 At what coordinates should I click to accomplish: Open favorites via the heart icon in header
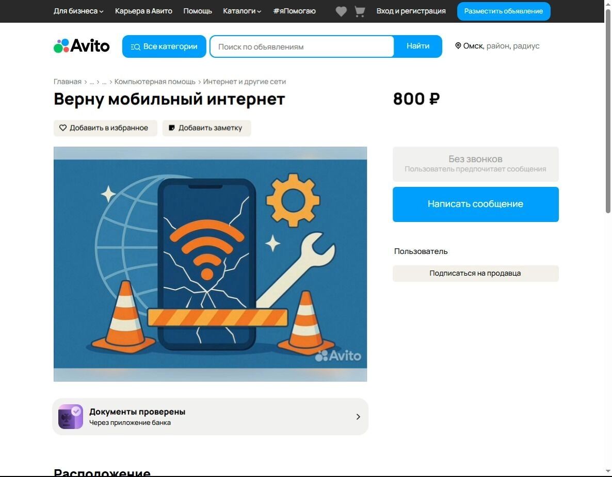(341, 11)
